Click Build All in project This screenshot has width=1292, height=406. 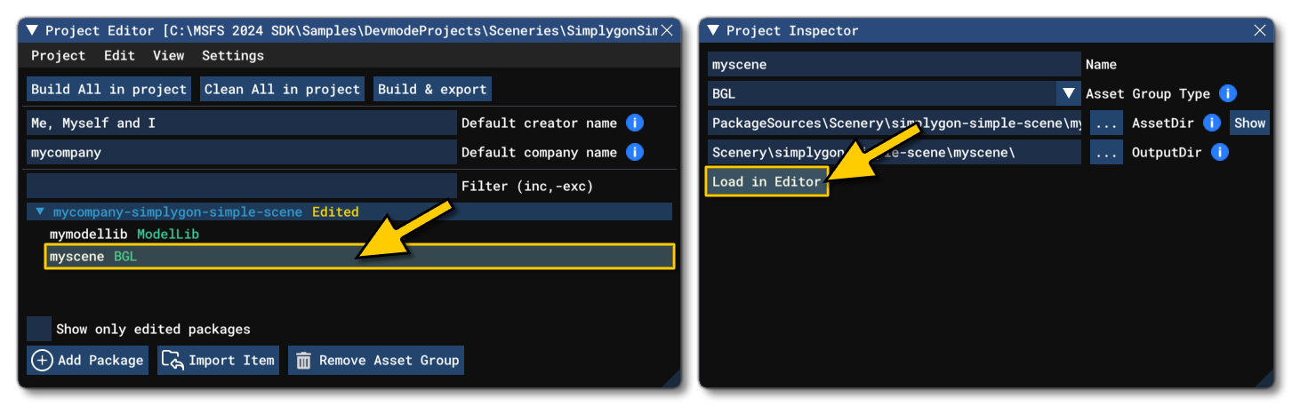click(x=108, y=89)
